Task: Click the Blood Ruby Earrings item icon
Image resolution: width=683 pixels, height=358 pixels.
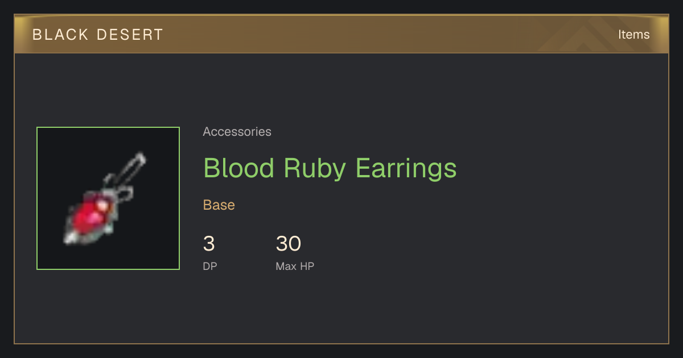Action: pyautogui.click(x=108, y=198)
